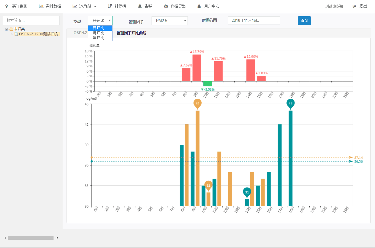The image size is (375, 248).
Task: Click the cloud download icon for 数据导出
Action: [166, 6]
